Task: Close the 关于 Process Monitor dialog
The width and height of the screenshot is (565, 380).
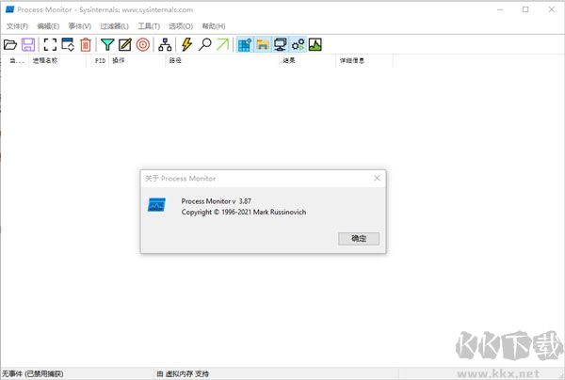Action: click(x=377, y=178)
